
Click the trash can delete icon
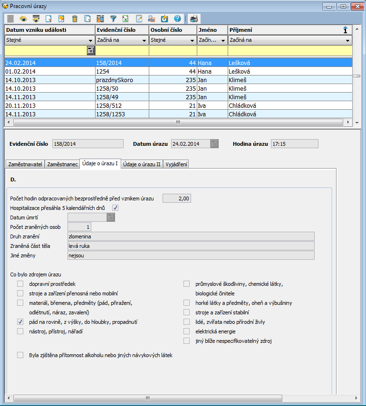(x=74, y=19)
